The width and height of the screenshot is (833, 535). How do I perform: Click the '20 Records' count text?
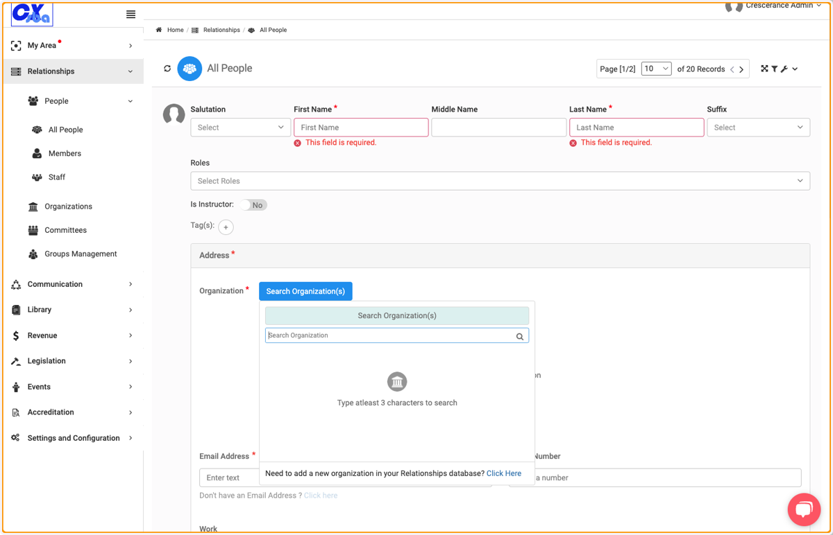pyautogui.click(x=706, y=69)
